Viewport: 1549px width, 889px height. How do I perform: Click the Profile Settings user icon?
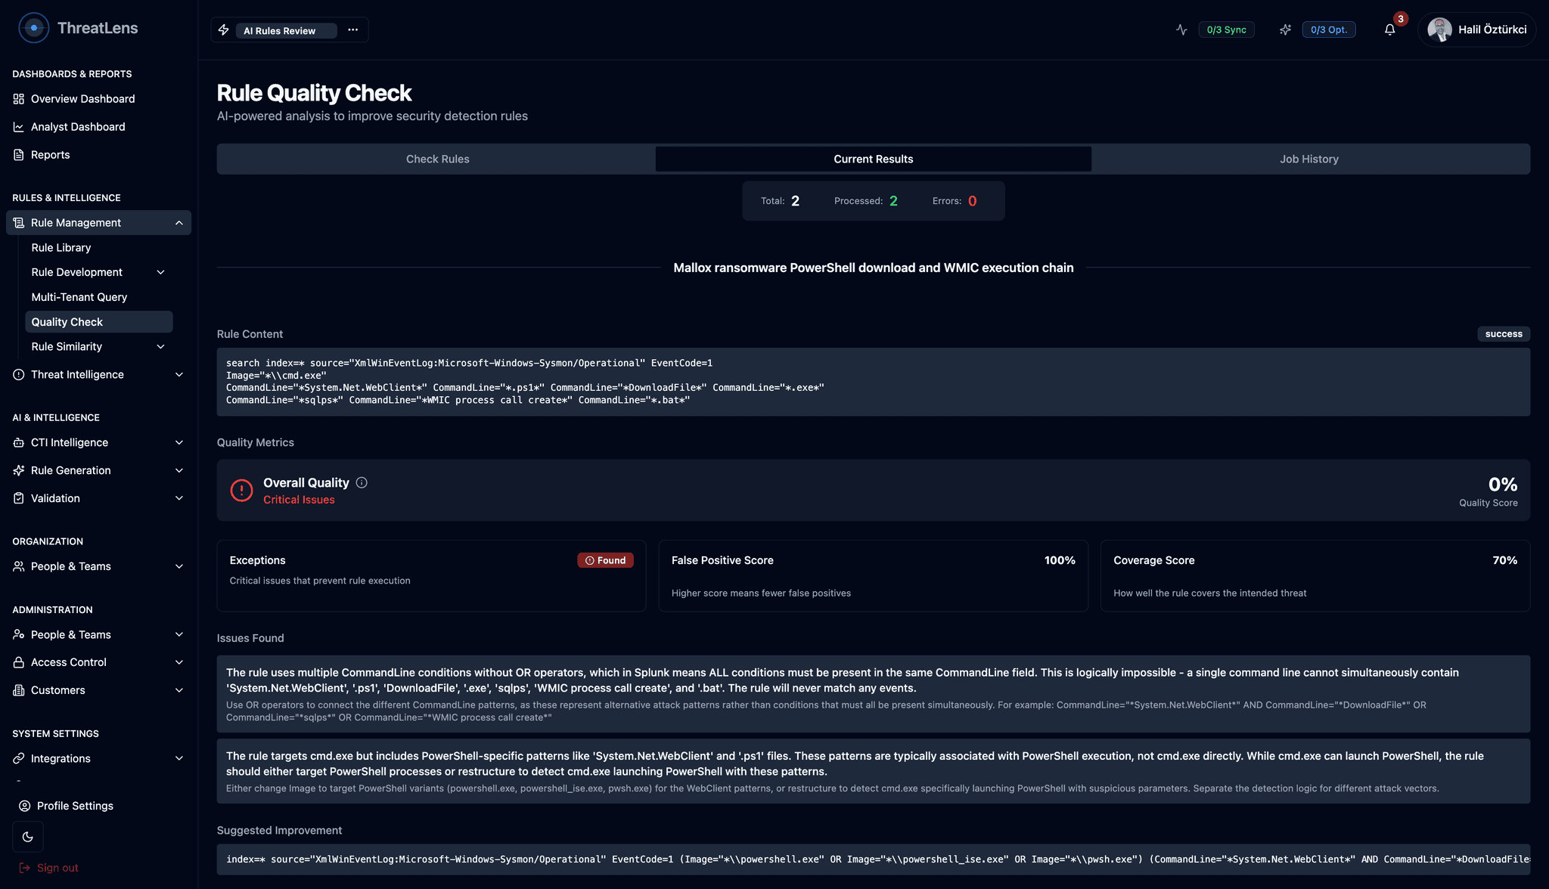(x=25, y=806)
